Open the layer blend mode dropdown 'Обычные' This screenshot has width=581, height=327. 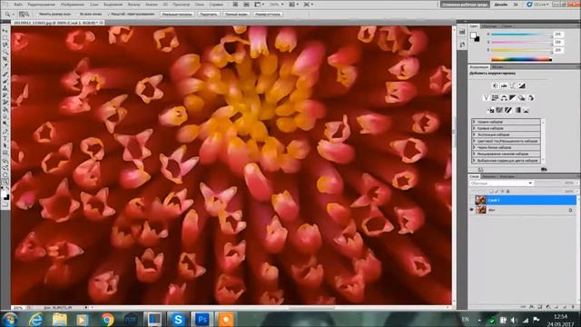click(501, 183)
